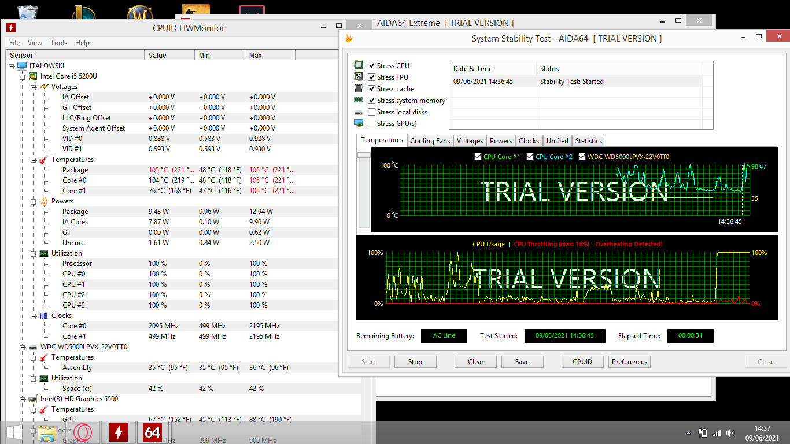Screen dimensions: 790x444
Task: Collapse the Powers node
Action: pos(33,201)
